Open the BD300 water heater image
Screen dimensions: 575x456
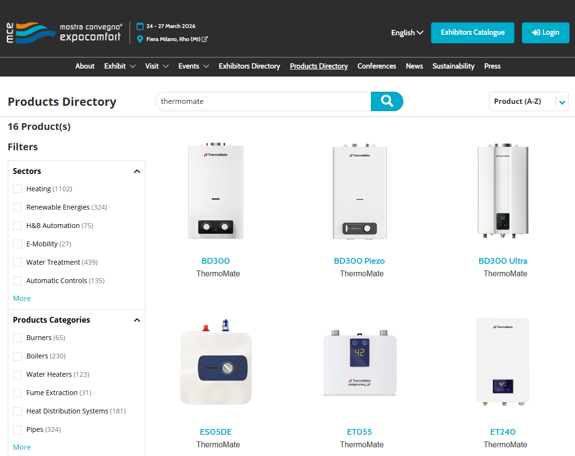click(x=216, y=191)
